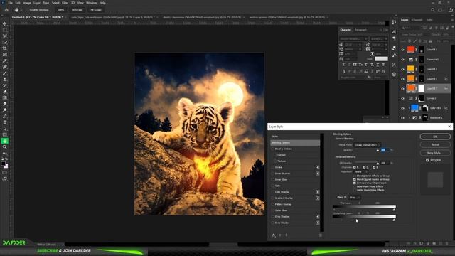Select the Brush tool
This screenshot has height=256, width=455.
click(5, 73)
